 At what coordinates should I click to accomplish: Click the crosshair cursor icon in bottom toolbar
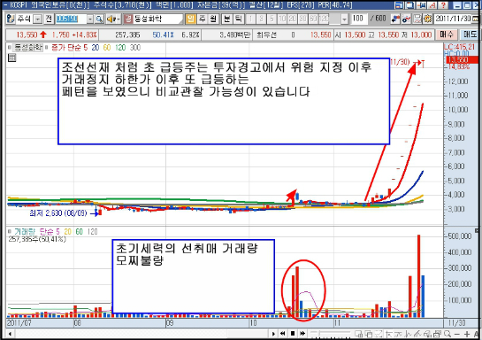click(388, 334)
